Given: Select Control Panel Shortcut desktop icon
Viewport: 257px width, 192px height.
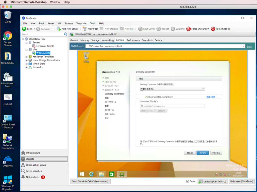Looking at the screenshot, I should pyautogui.click(x=8, y=122).
